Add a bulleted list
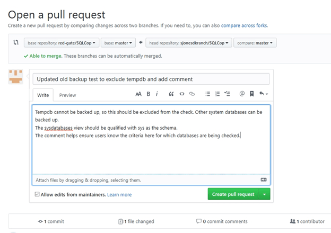Viewport: 331px width, 233px height. (x=208, y=94)
